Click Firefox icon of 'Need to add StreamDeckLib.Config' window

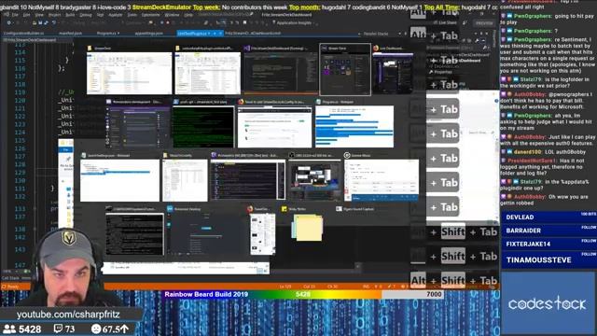coord(241,102)
